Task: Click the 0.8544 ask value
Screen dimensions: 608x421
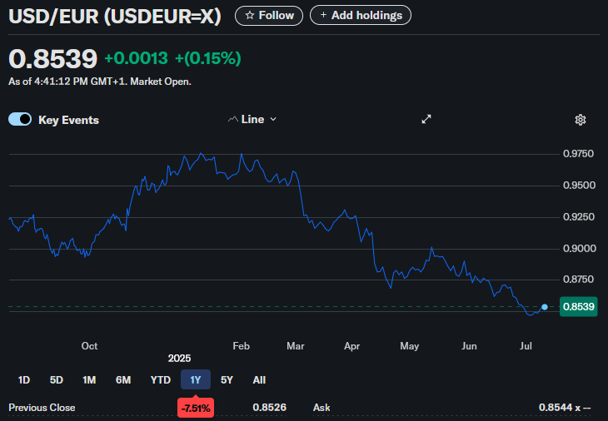Action: tap(565, 408)
